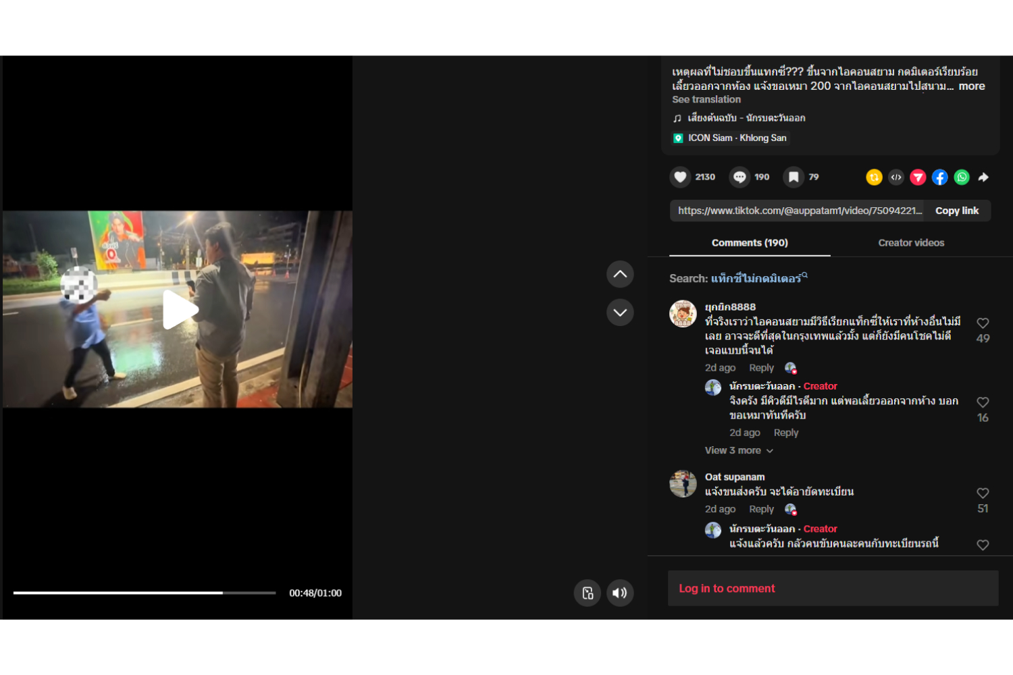Go to next video with down chevron

(x=619, y=313)
